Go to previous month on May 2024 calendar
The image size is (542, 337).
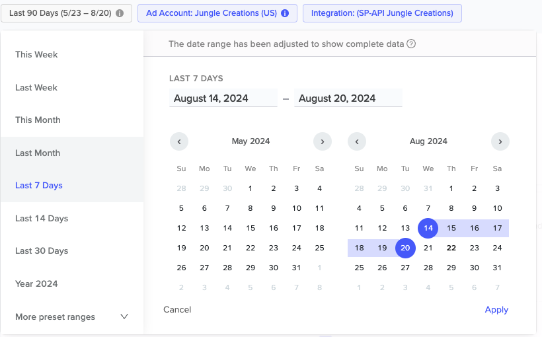click(x=179, y=141)
